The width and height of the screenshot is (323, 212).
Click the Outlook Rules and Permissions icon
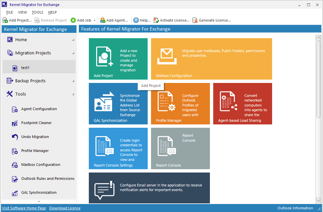15,179
